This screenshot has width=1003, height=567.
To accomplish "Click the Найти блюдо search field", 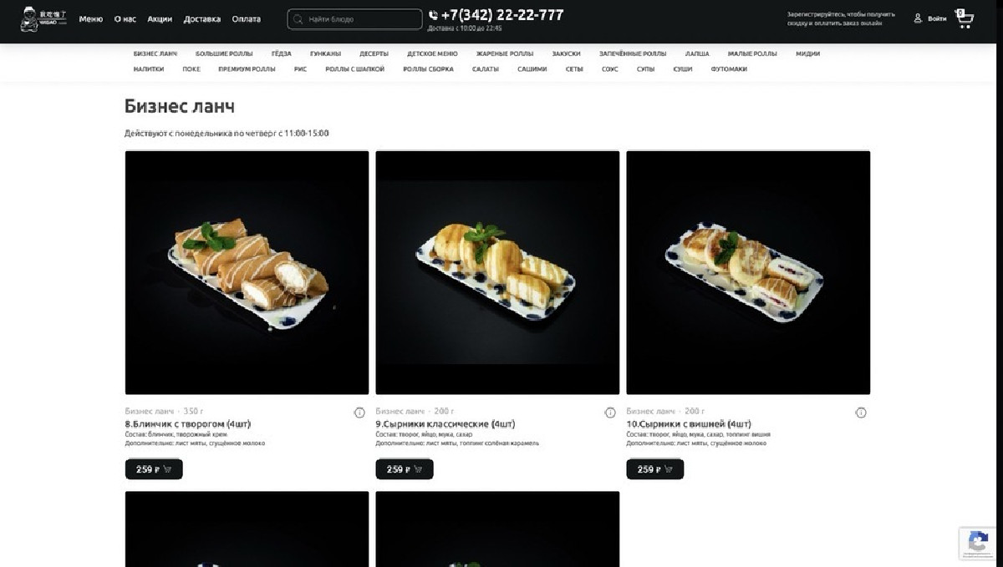I will coord(354,19).
